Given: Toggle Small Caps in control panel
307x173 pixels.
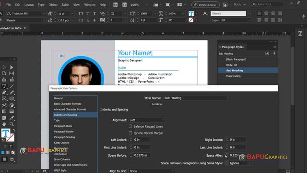Looking at the screenshot, I should tap(81, 20).
